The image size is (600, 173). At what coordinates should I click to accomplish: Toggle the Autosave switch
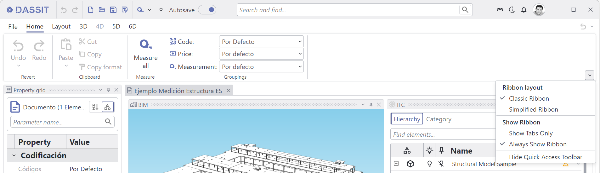point(207,10)
